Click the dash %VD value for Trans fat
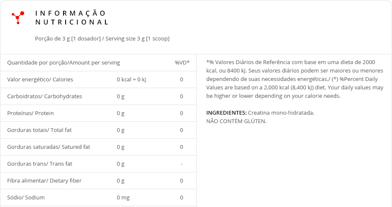This screenshot has width=392, height=207. coord(182,164)
